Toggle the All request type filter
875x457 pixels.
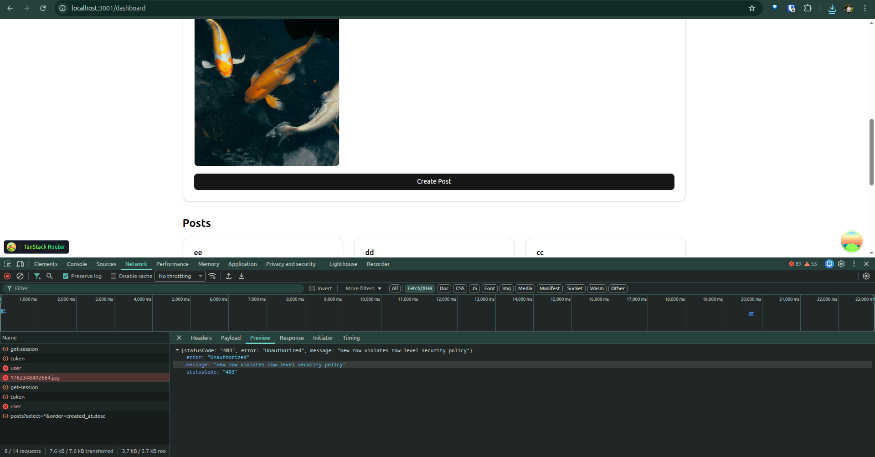pyautogui.click(x=395, y=288)
